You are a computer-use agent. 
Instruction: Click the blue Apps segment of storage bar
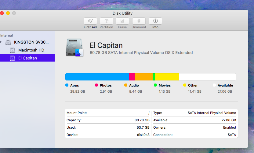point(97,77)
